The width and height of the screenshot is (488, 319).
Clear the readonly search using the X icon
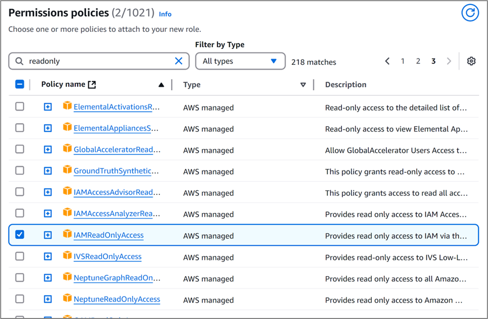point(178,61)
